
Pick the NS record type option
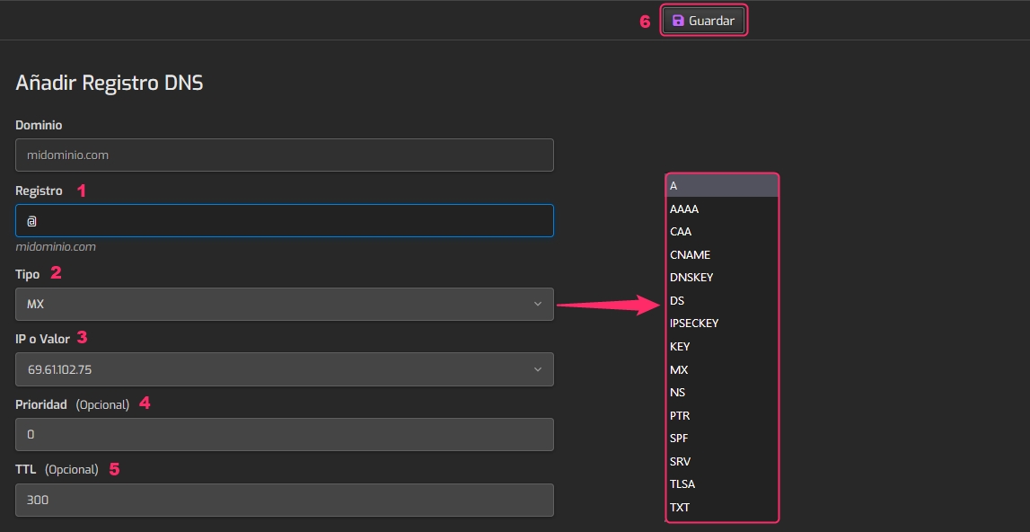coord(723,393)
